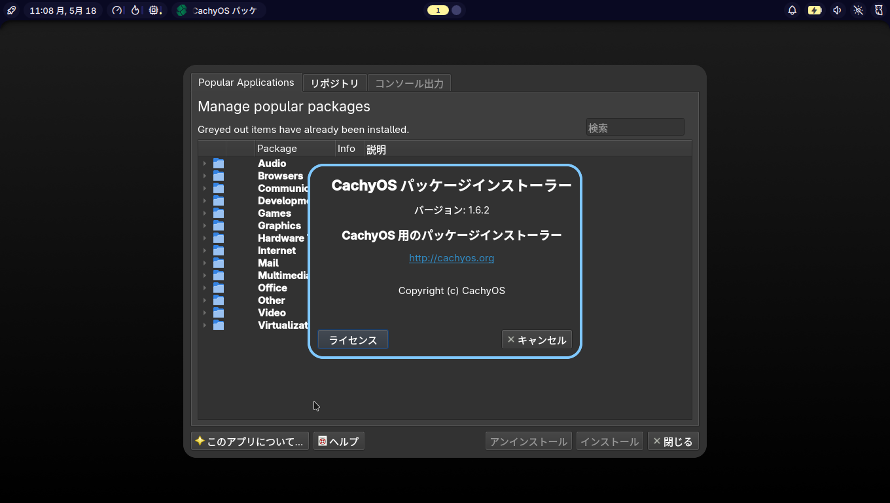
Task: Expand the Office category arrow
Action: point(205,288)
